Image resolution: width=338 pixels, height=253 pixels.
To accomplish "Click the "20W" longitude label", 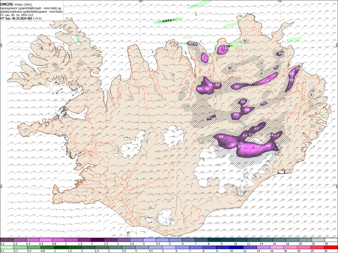I will click(140, 1).
